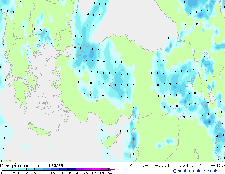Click the 20–25 mm legend swatch
This screenshot has width=225, height=174.
pos(64,169)
